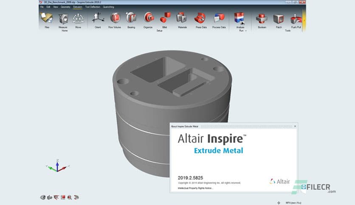Select the Push/Pull tool
The height and width of the screenshot is (205, 355).
(x=296, y=19)
